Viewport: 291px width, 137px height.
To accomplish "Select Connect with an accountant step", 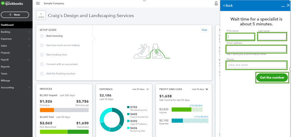I will 62,64.
